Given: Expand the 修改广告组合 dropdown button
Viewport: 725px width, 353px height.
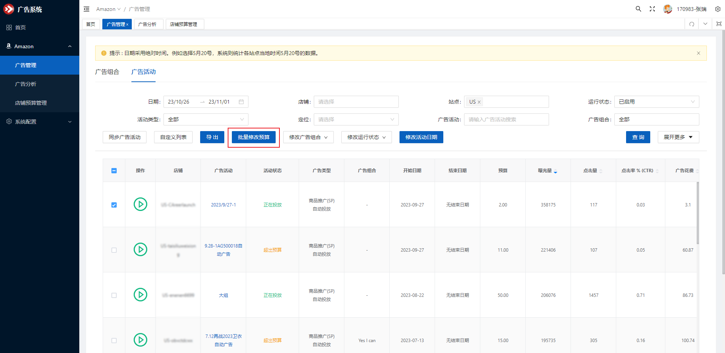Looking at the screenshot, I should pos(308,137).
